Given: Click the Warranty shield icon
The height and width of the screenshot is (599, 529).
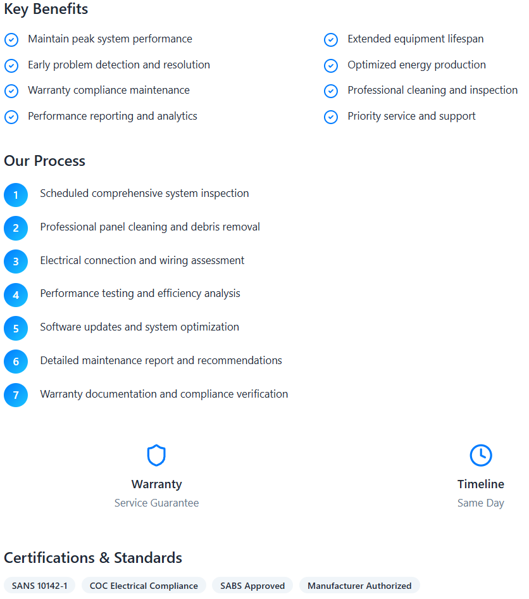Looking at the screenshot, I should tap(156, 455).
